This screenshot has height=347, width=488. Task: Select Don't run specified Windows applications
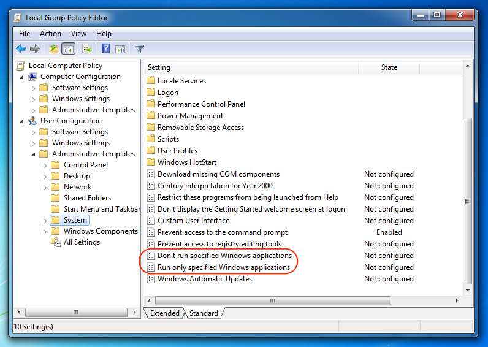[224, 256]
